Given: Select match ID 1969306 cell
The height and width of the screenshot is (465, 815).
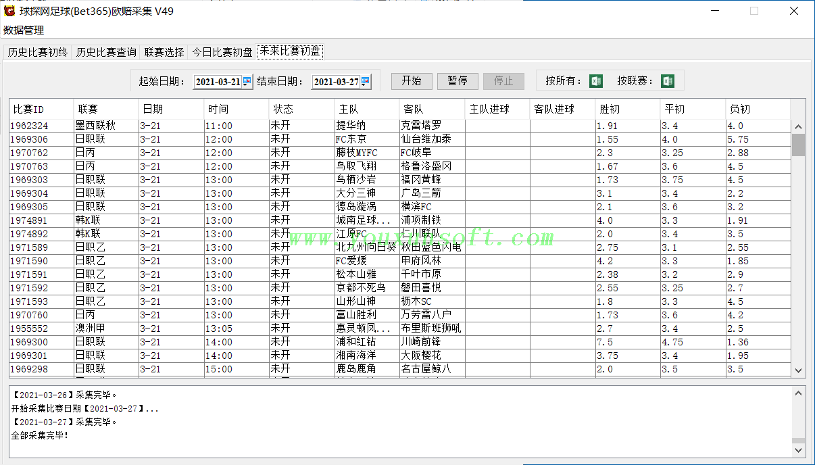Looking at the screenshot, I should [x=41, y=139].
